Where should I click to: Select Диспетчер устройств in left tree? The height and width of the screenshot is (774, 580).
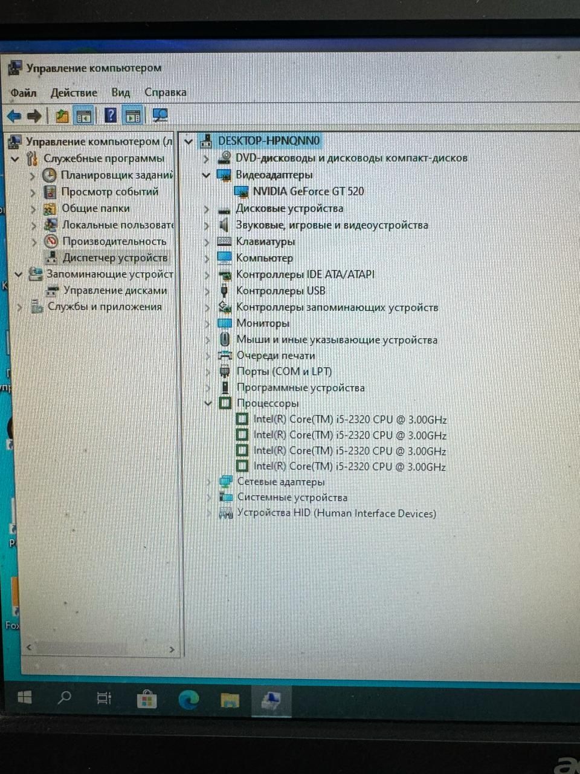[x=115, y=258]
